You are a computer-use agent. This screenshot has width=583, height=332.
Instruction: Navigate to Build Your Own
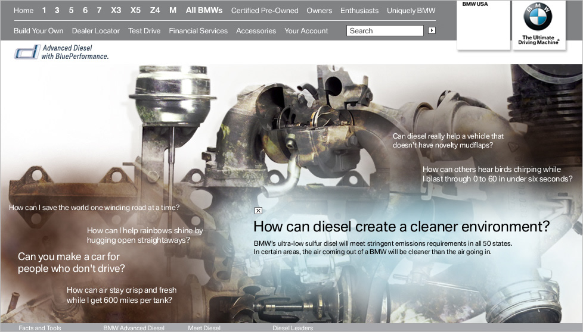39,31
